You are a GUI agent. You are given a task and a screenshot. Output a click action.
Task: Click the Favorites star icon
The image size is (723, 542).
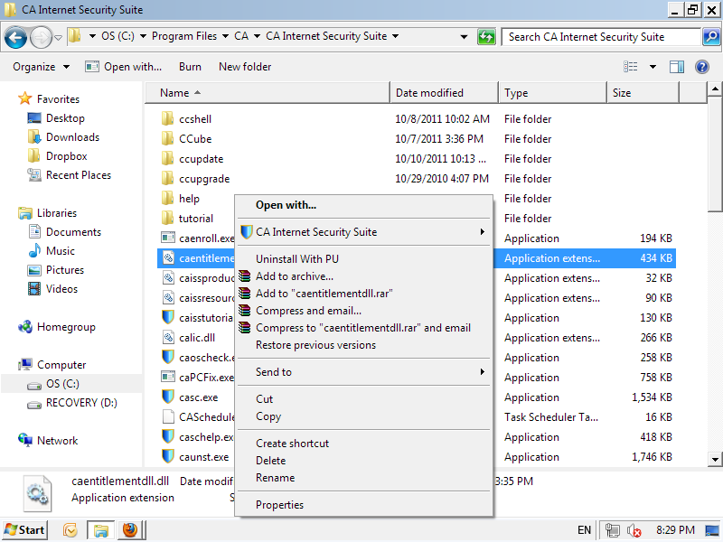coord(24,98)
